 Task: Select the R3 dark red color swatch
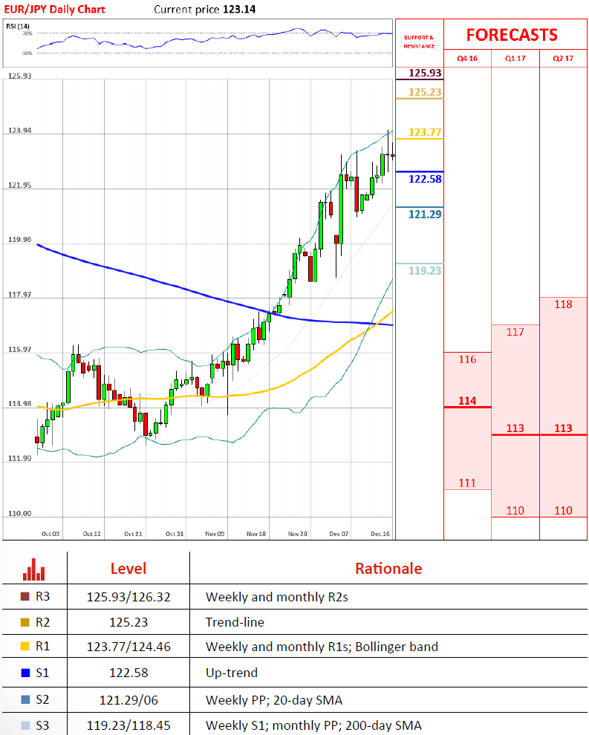[x=25, y=597]
